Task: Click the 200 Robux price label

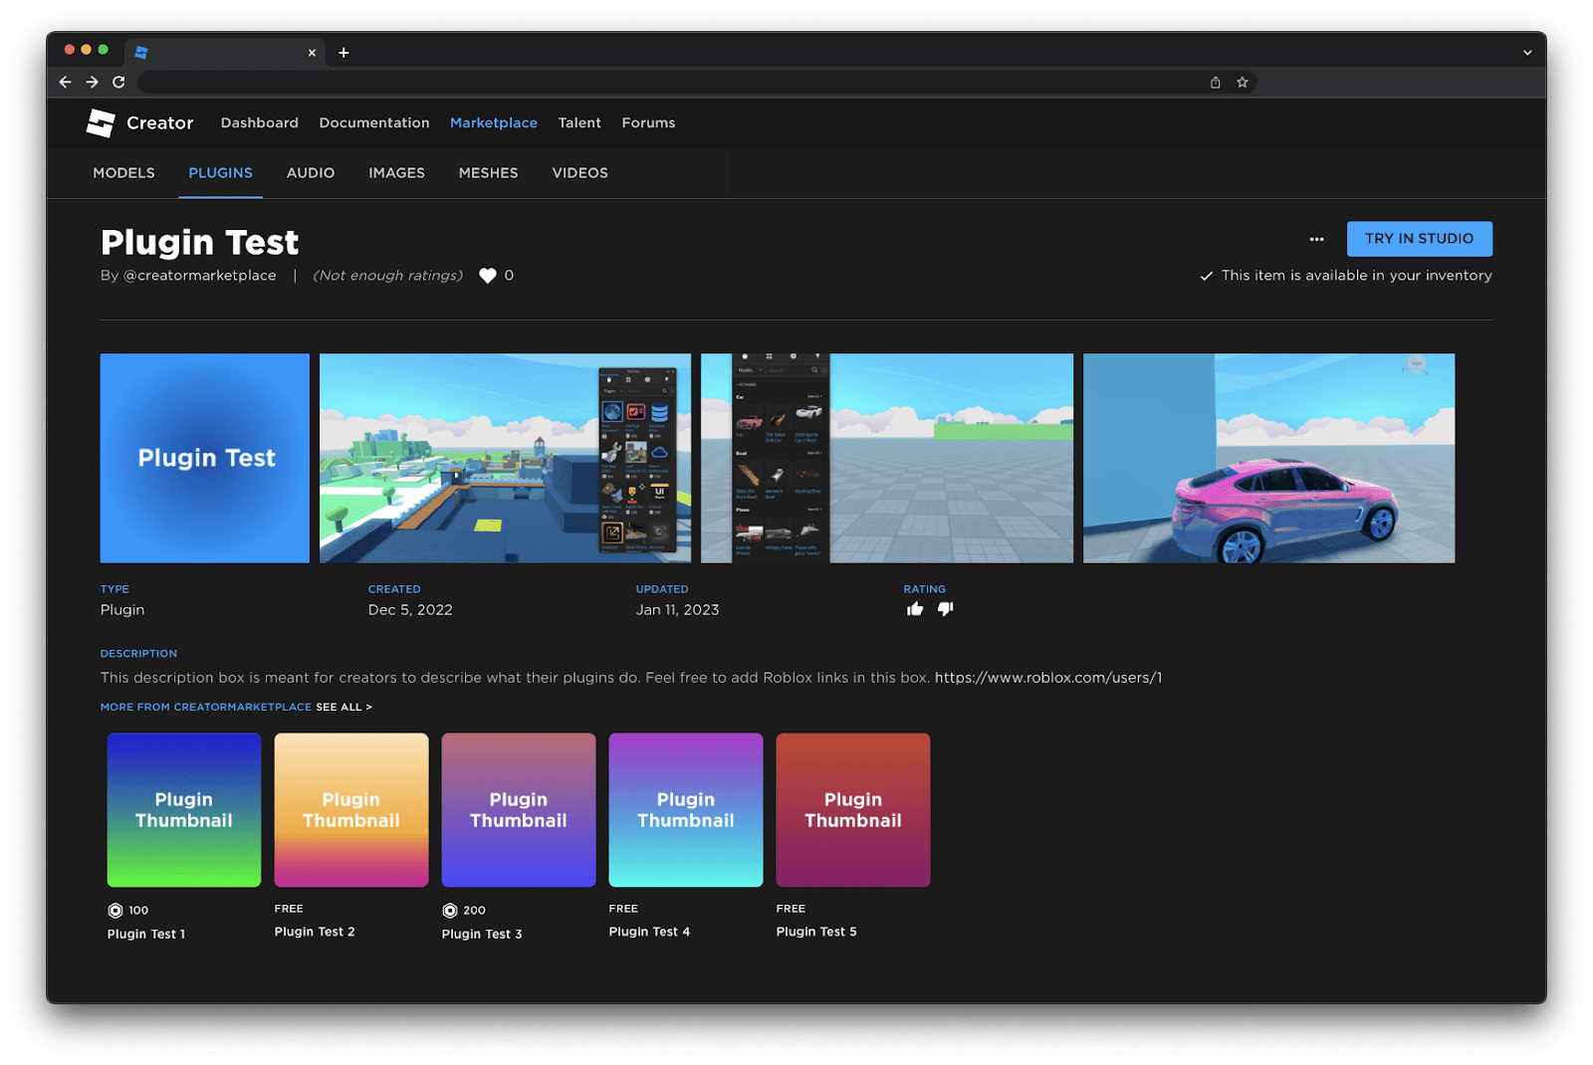Action: 475,910
